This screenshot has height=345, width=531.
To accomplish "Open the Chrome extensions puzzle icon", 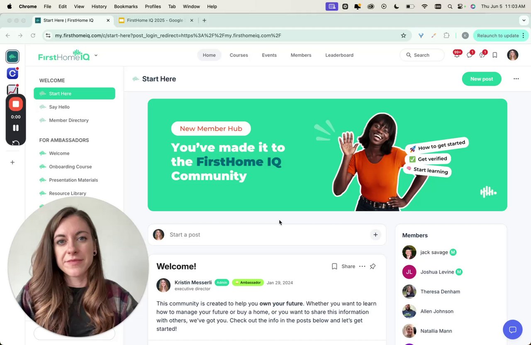I will point(446,35).
